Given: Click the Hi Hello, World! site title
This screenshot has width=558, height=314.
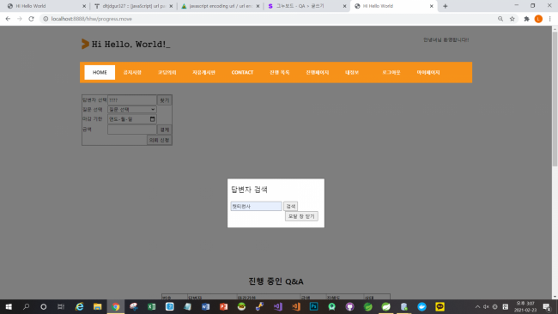Looking at the screenshot, I should coord(131,44).
